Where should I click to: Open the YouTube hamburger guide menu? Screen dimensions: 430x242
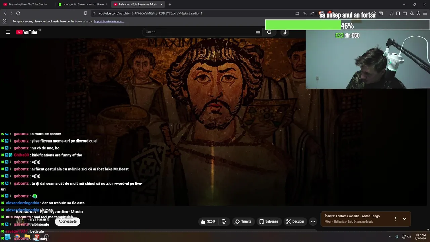click(x=8, y=32)
